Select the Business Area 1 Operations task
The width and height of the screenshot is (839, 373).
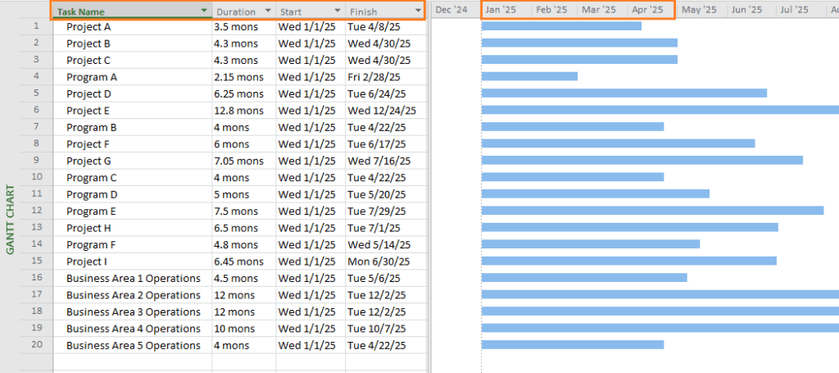coord(133,278)
